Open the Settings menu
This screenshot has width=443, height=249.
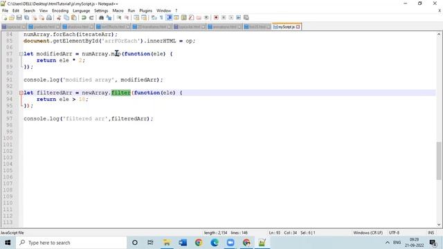101,11
